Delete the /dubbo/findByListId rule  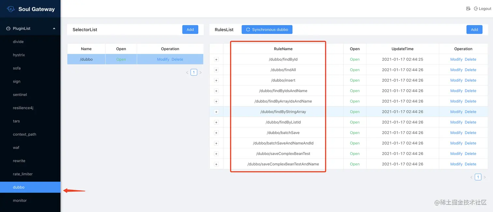[471, 122]
